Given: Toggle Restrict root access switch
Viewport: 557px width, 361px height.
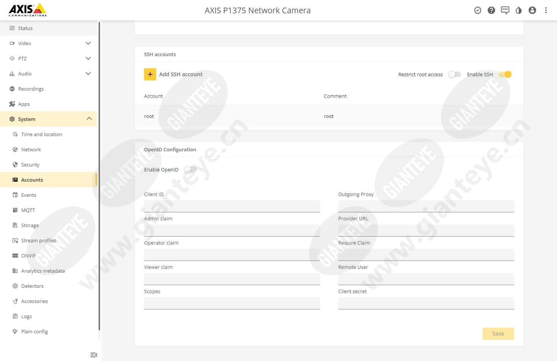Looking at the screenshot, I should pos(454,74).
